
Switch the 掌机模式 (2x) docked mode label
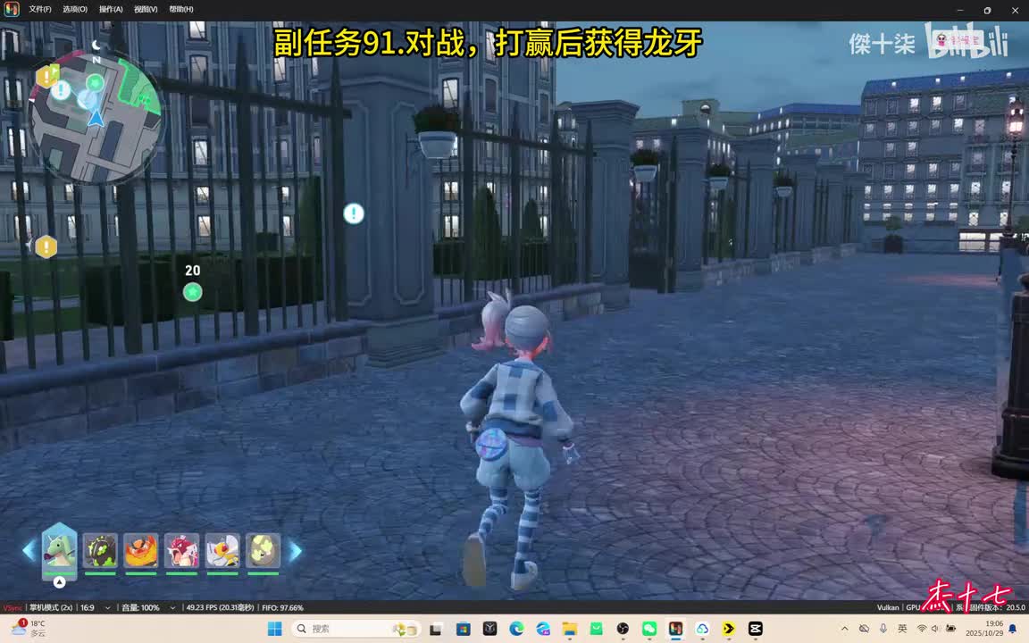[51, 607]
